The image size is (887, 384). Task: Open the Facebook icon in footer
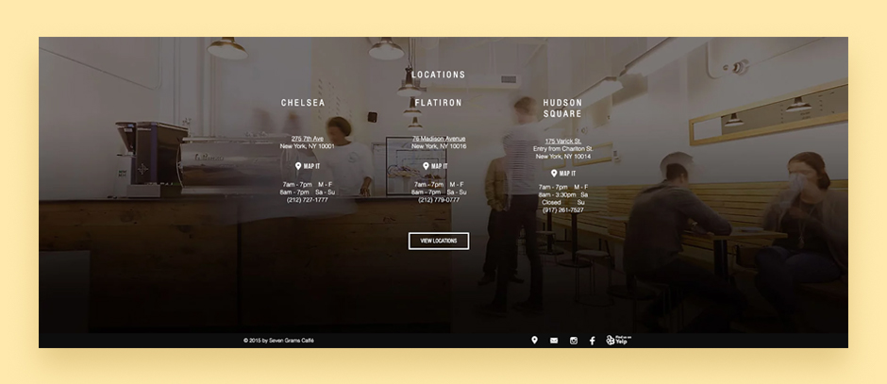point(593,341)
